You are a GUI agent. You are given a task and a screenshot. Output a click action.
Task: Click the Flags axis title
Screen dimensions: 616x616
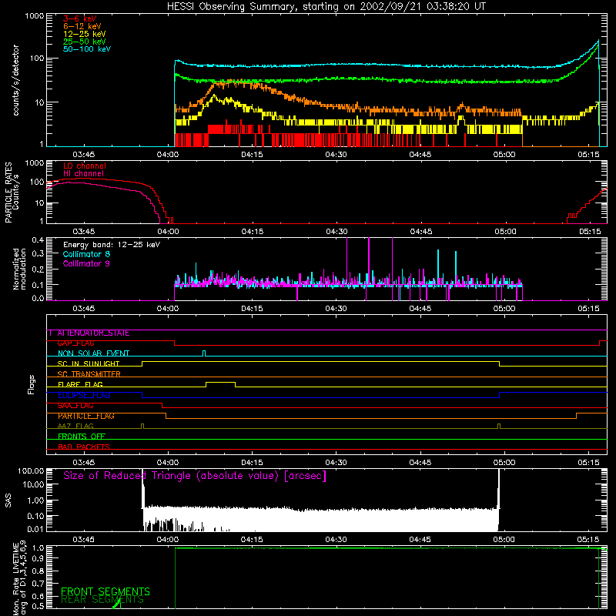[32, 384]
